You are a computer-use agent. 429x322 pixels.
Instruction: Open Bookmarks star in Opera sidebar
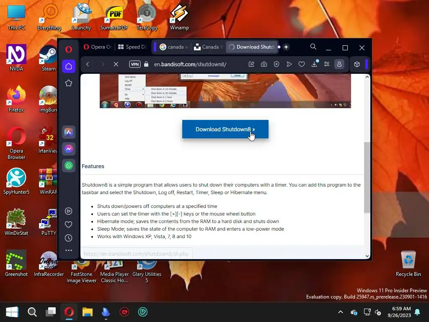69,83
